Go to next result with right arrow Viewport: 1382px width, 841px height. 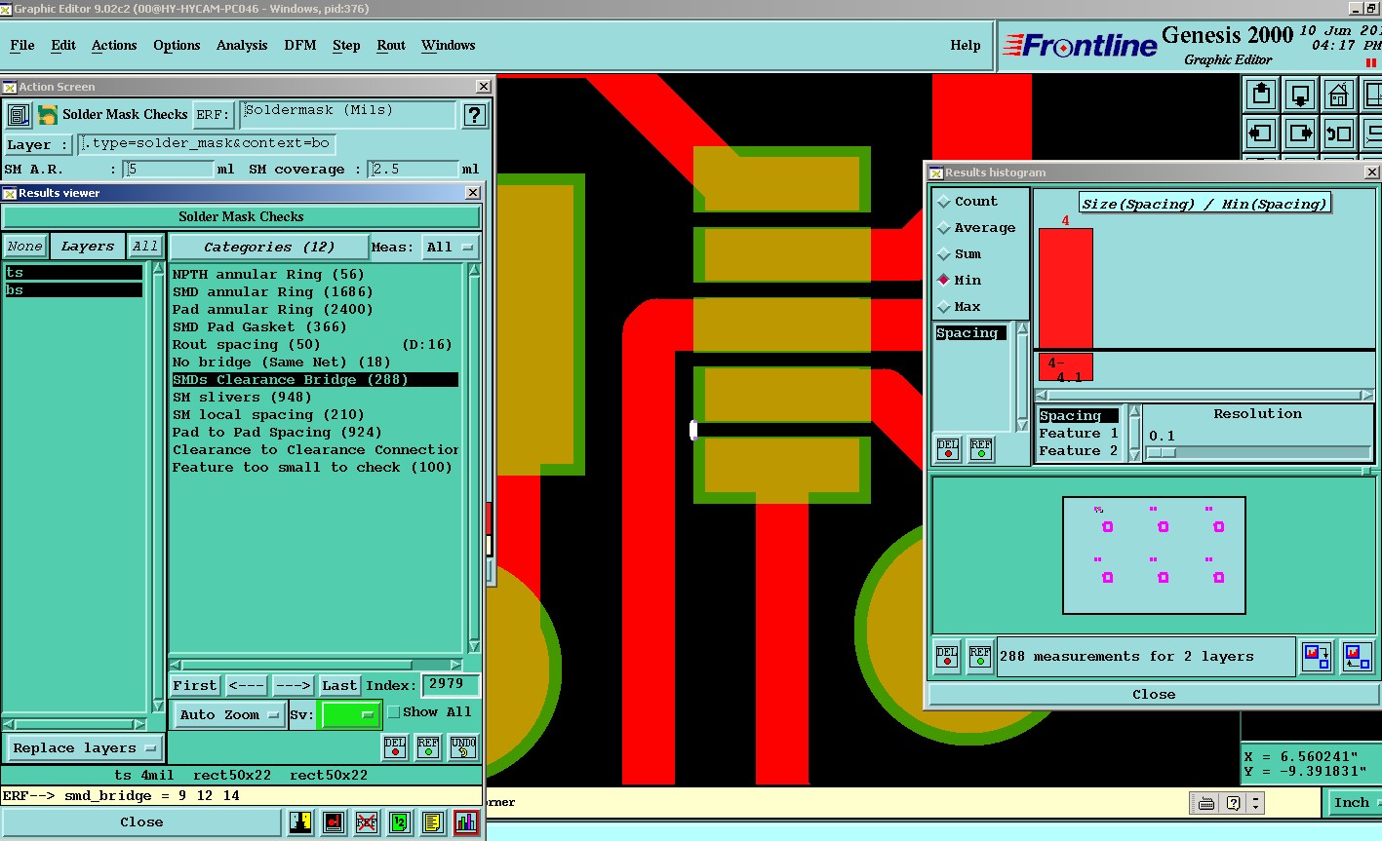(293, 686)
